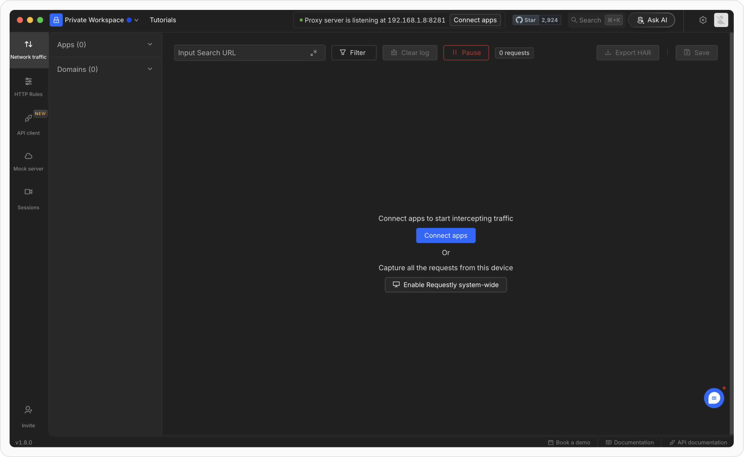Screen dimensions: 744x457
Task: Open Sessions recording panel
Action: (x=28, y=198)
